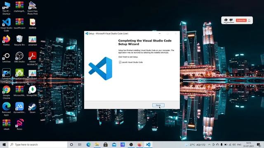The width and height of the screenshot is (264, 148).
Task: Click the ENG language indicator
Action: click(x=239, y=145)
